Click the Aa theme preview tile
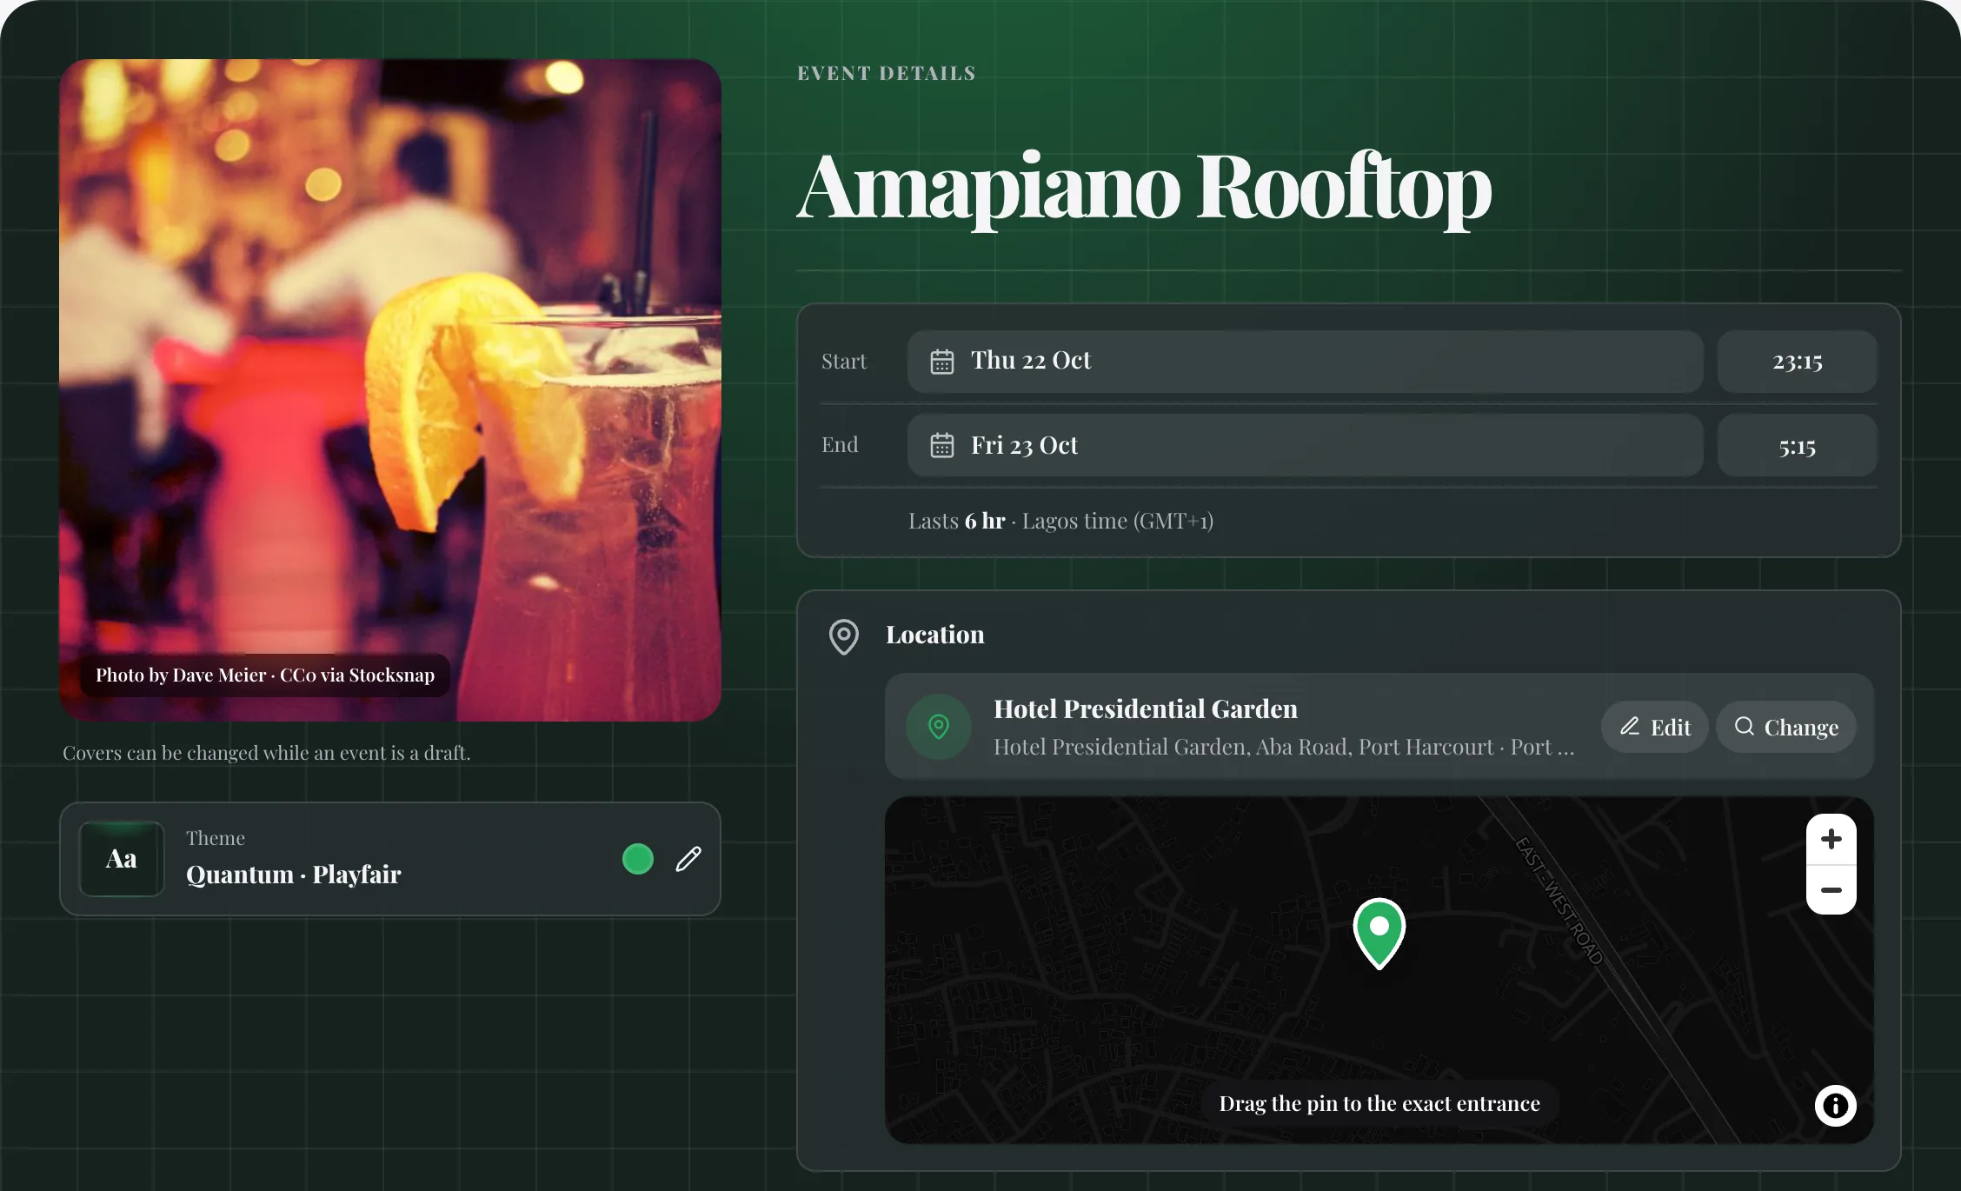Image resolution: width=1961 pixels, height=1191 pixels. pos(122,859)
